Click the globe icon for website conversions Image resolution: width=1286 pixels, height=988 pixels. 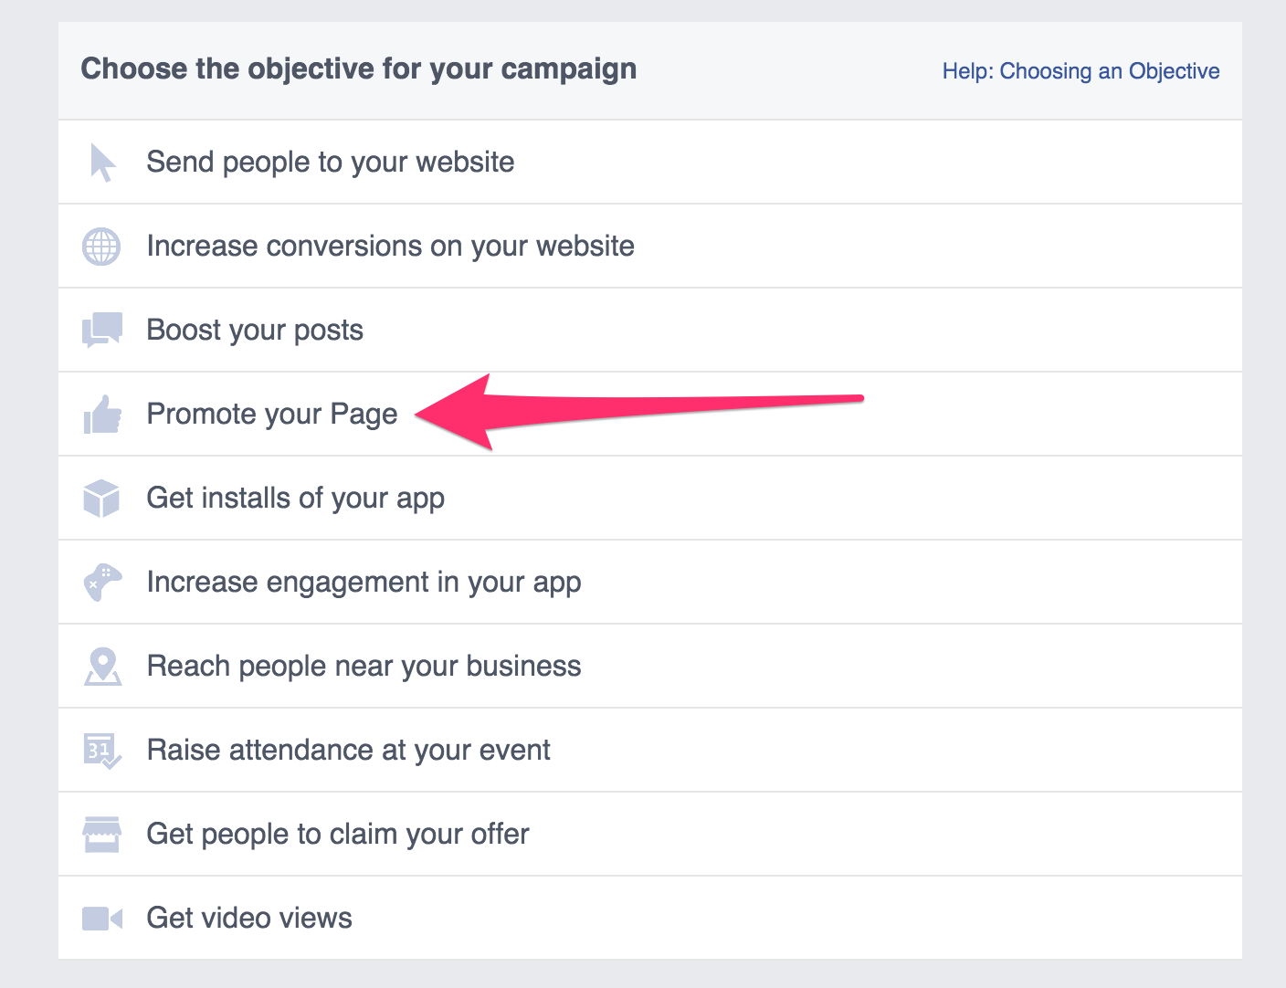click(101, 247)
